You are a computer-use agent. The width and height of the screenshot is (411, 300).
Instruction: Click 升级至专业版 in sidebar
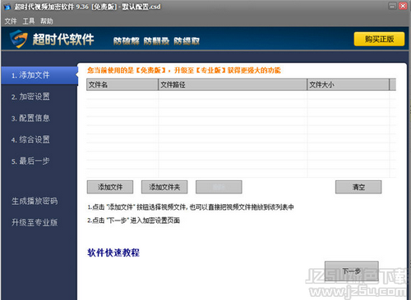pyautogui.click(x=35, y=222)
